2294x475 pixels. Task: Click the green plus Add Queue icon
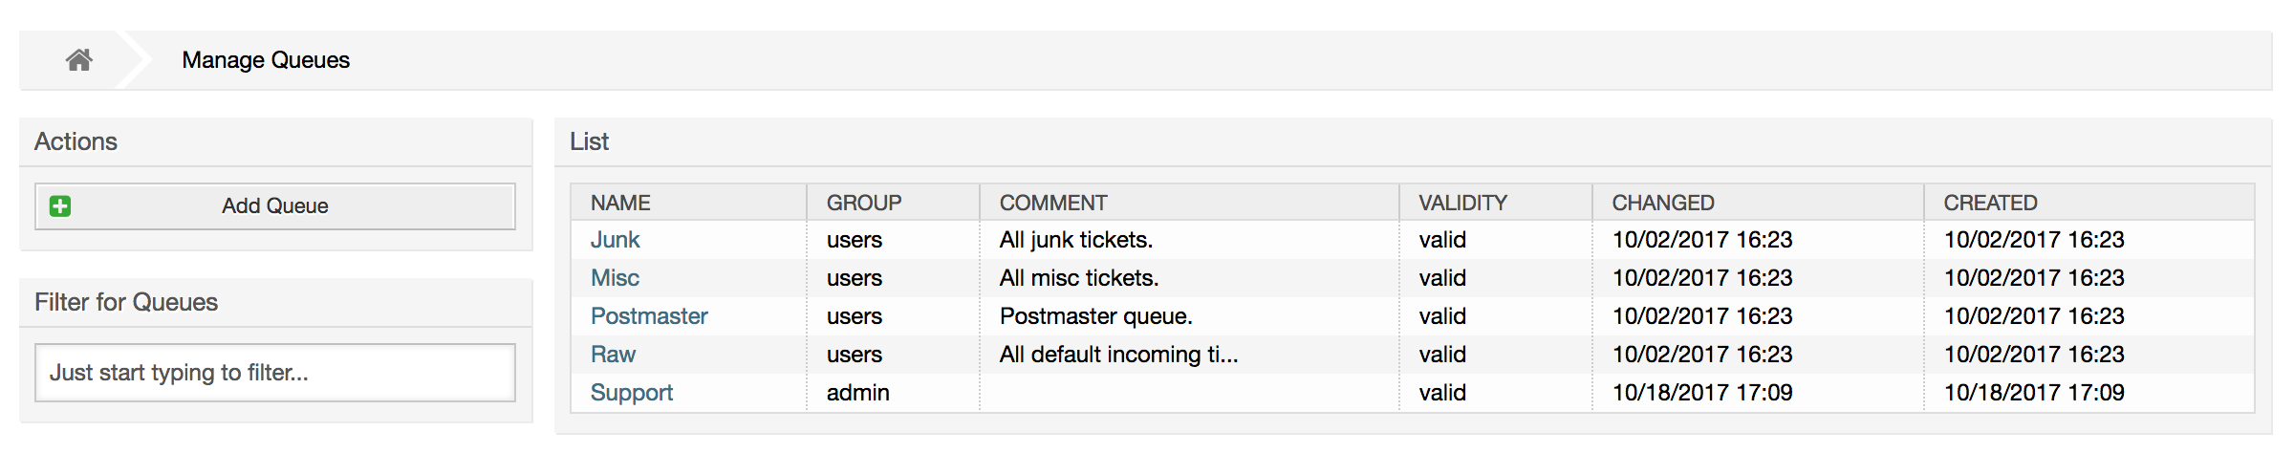pos(60,206)
